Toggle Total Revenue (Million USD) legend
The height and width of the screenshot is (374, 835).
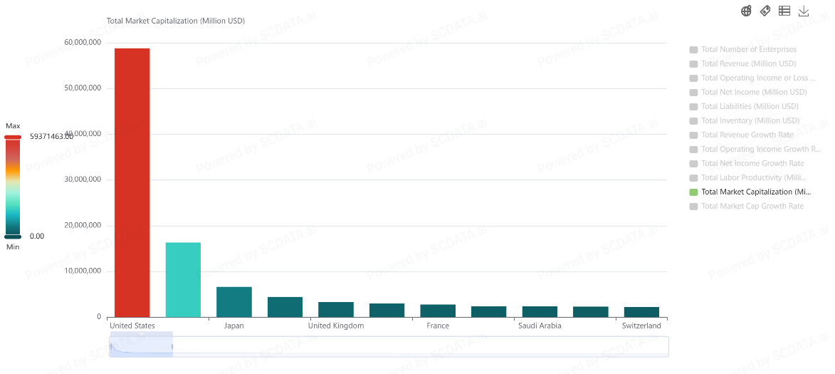[748, 64]
